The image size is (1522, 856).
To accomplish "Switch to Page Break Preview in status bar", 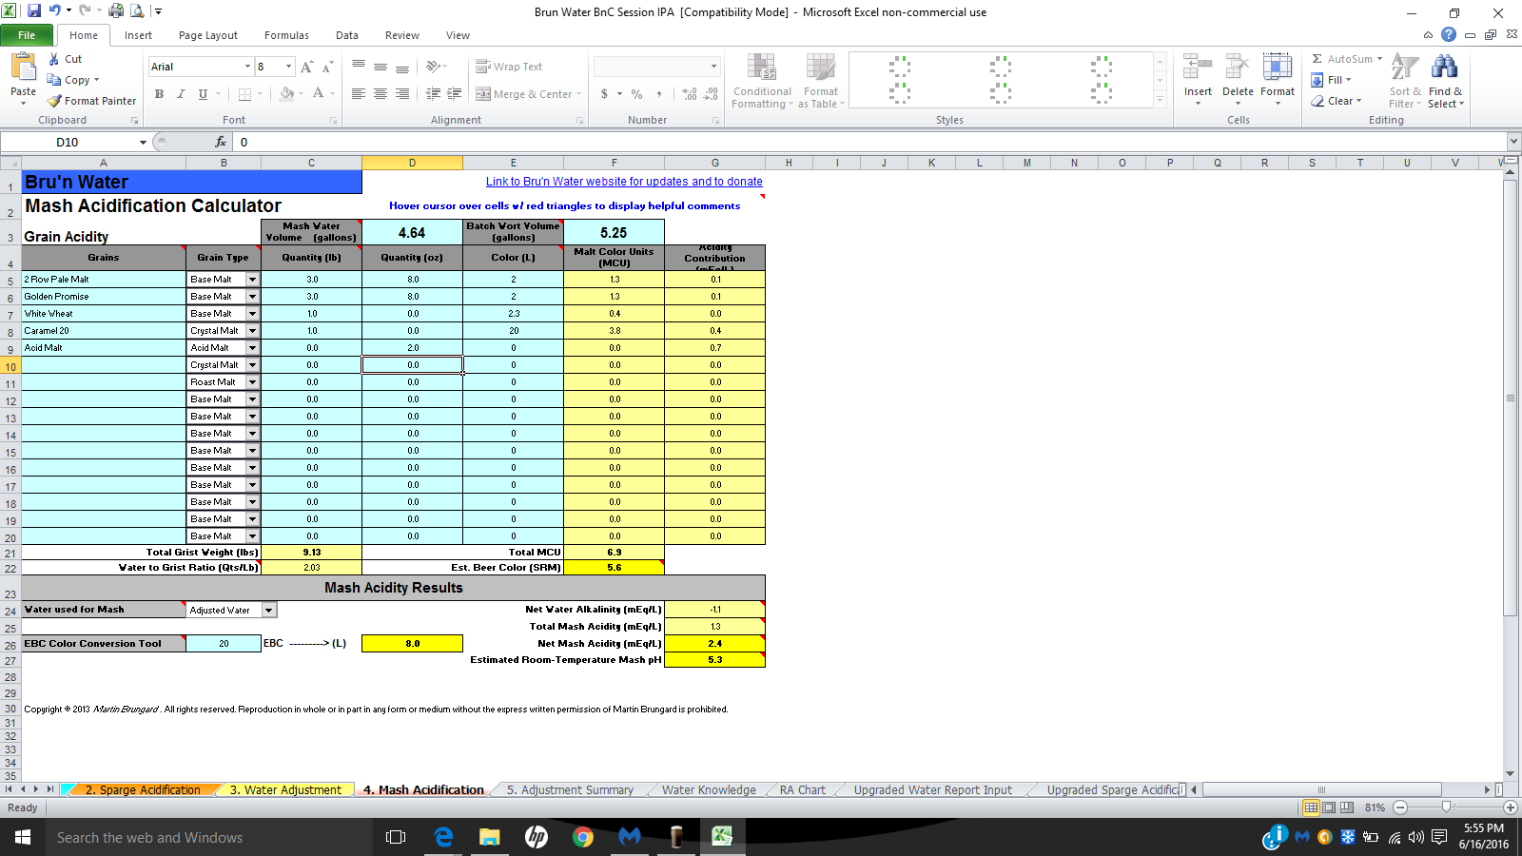I will click(1346, 807).
